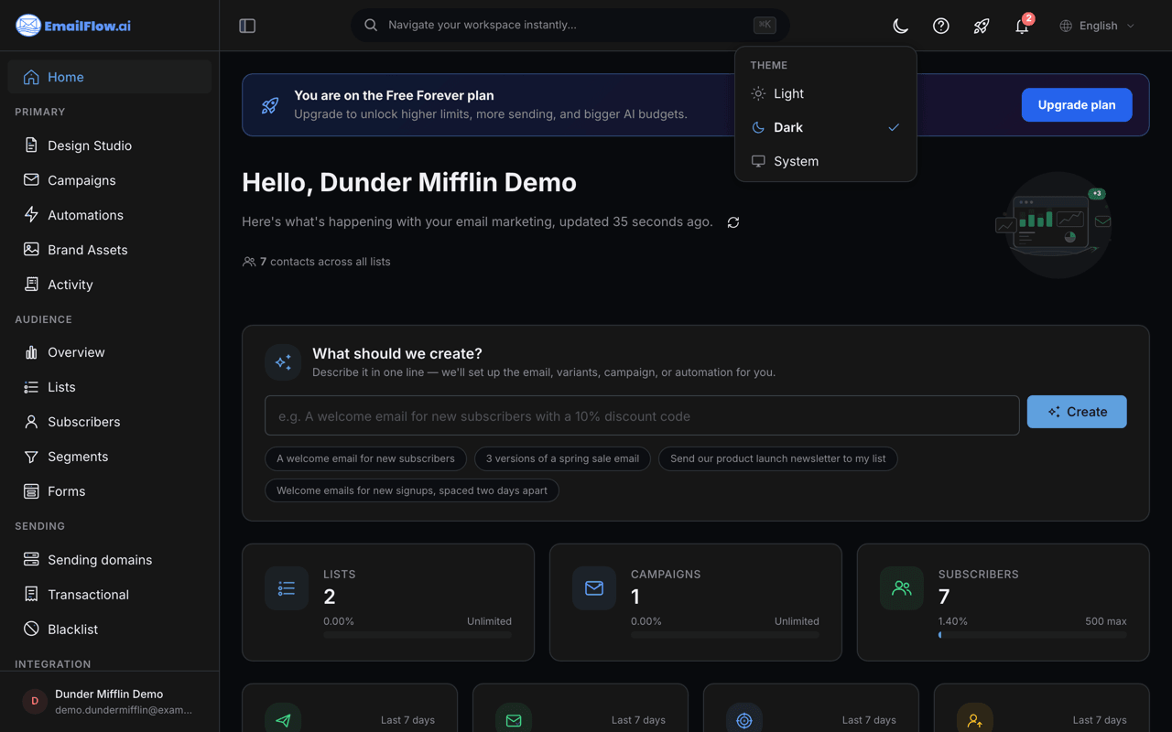Click the Brand Assets image icon
This screenshot has width=1172, height=732.
coord(31,250)
